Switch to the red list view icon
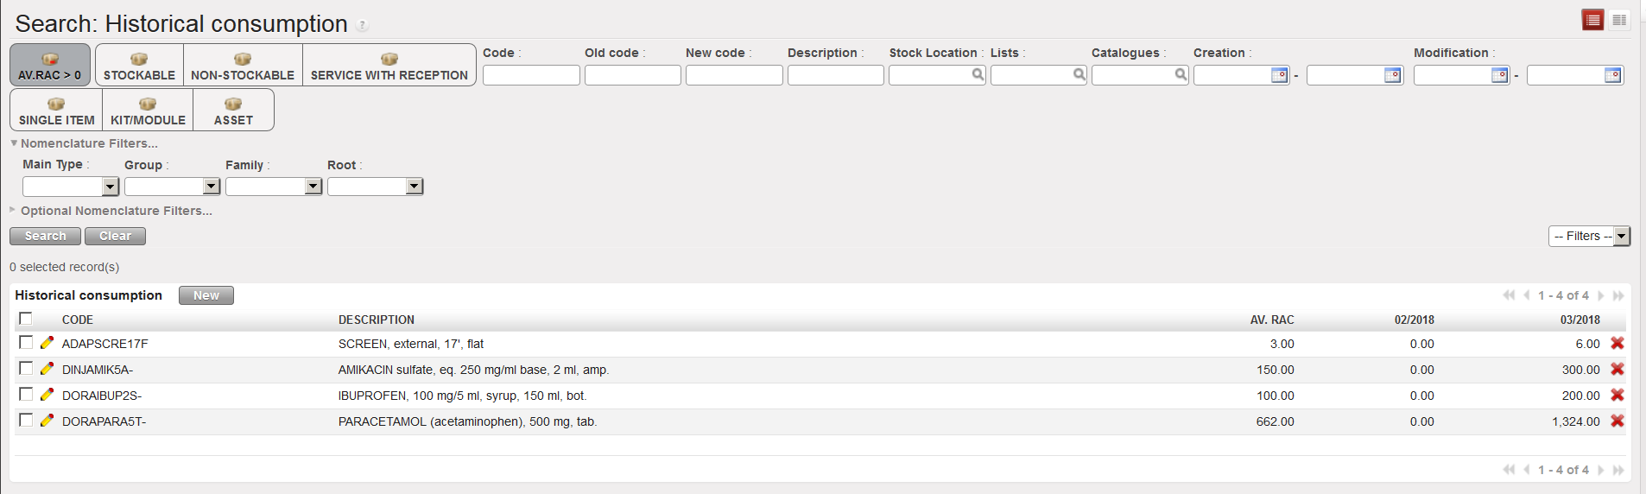Image resolution: width=1646 pixels, height=494 pixels. tap(1592, 20)
